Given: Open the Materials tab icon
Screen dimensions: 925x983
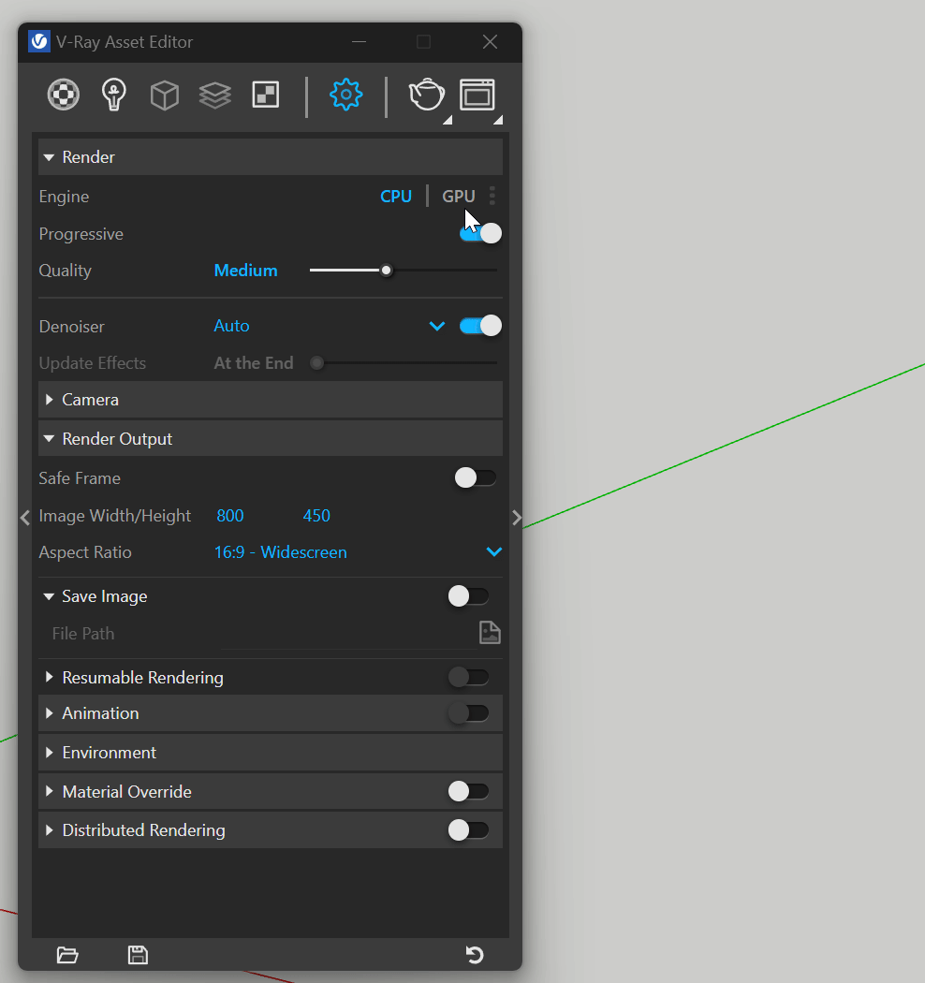Looking at the screenshot, I should 64,95.
